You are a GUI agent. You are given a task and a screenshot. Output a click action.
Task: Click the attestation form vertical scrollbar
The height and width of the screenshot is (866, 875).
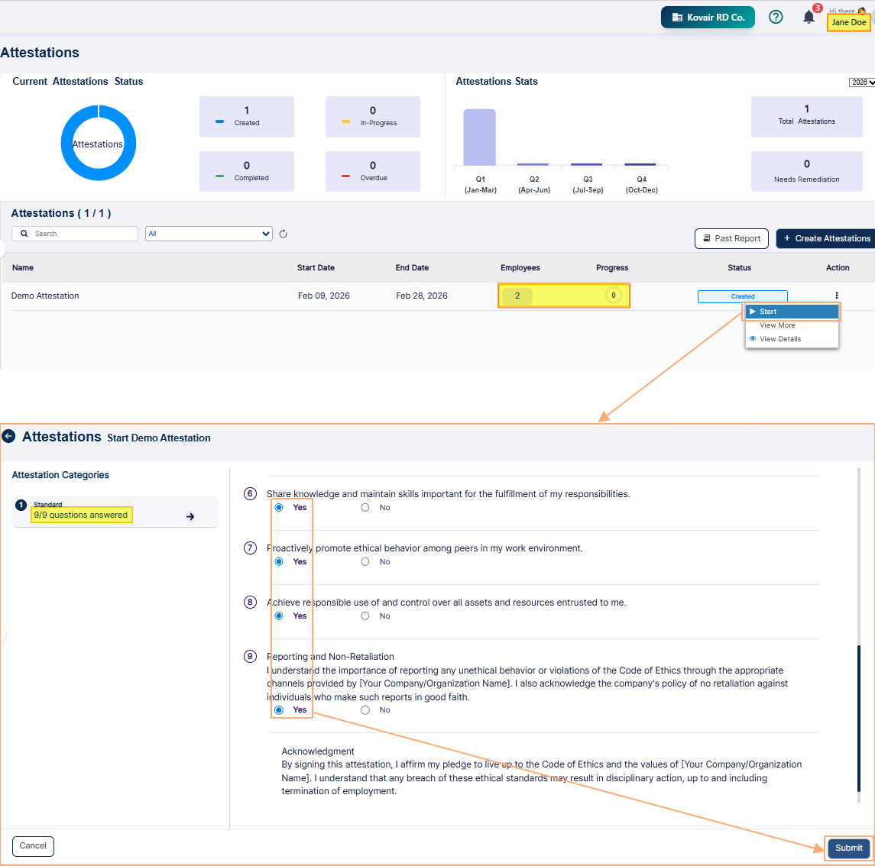[x=859, y=718]
